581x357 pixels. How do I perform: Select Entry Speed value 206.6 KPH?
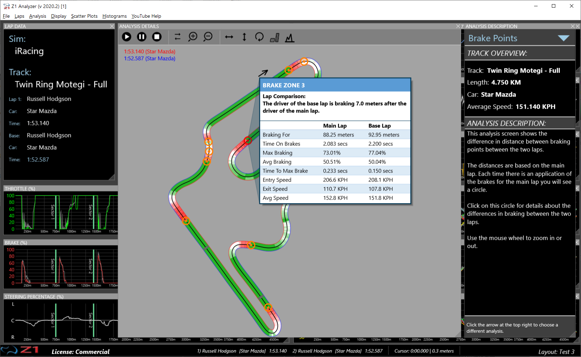point(335,180)
